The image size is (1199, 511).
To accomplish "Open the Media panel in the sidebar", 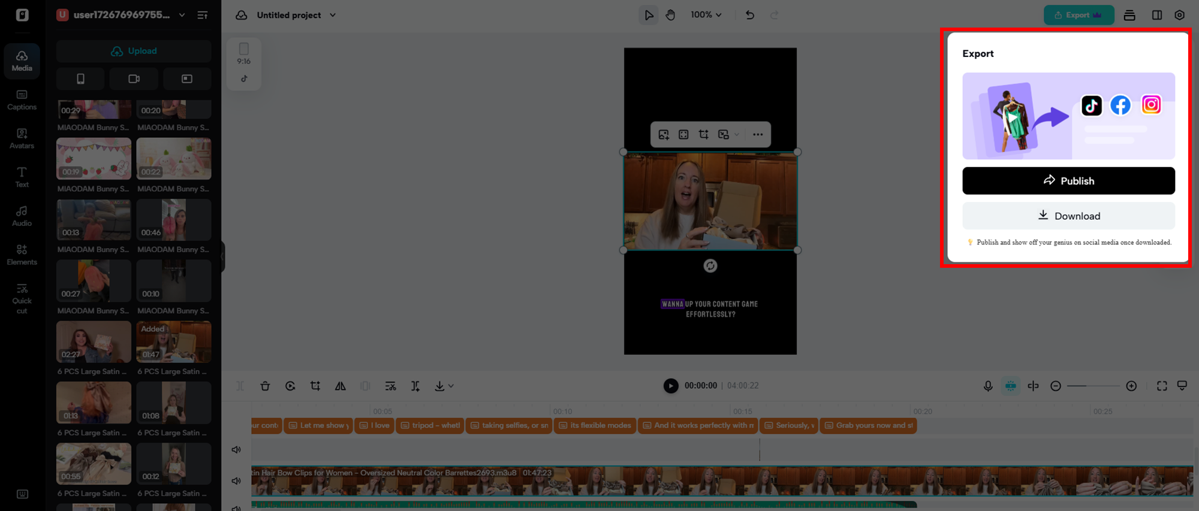I will tap(22, 61).
